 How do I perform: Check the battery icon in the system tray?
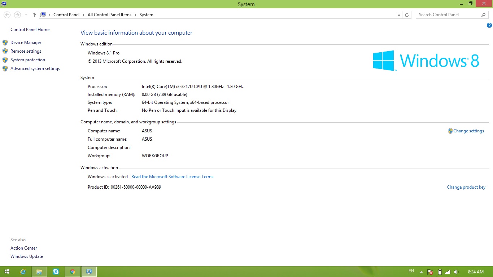click(440, 272)
